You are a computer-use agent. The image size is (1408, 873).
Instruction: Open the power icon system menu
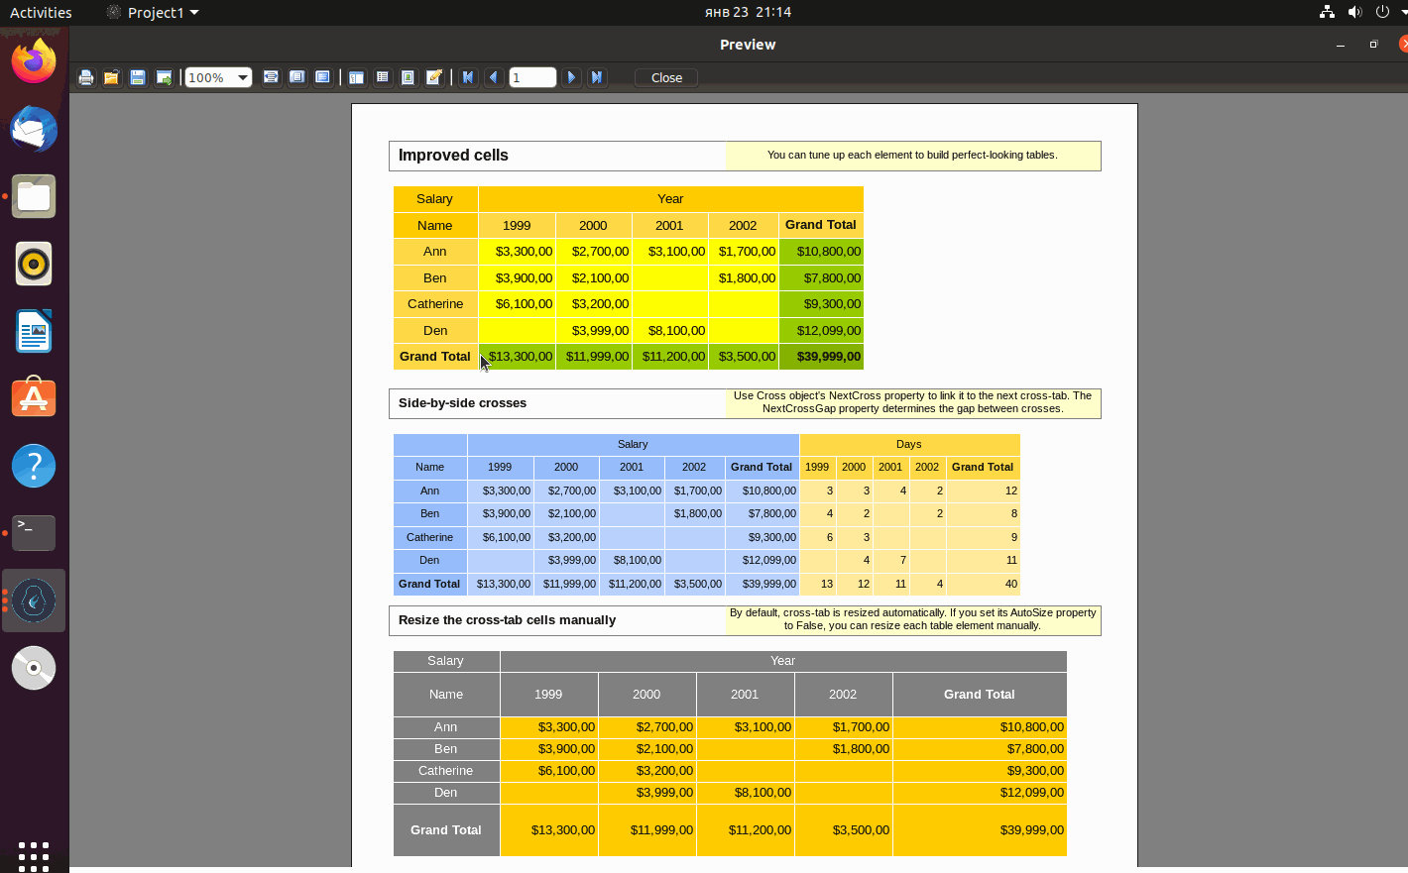click(1382, 12)
